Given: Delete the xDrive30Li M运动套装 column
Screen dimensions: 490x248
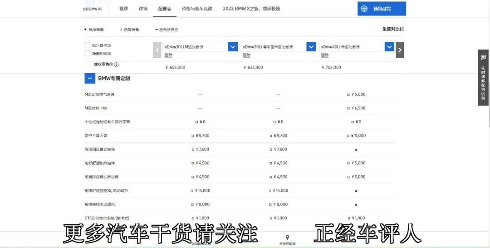Looking at the screenshot, I should point(168,55).
